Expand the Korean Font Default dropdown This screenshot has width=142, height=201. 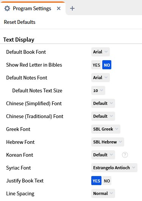click(103, 155)
